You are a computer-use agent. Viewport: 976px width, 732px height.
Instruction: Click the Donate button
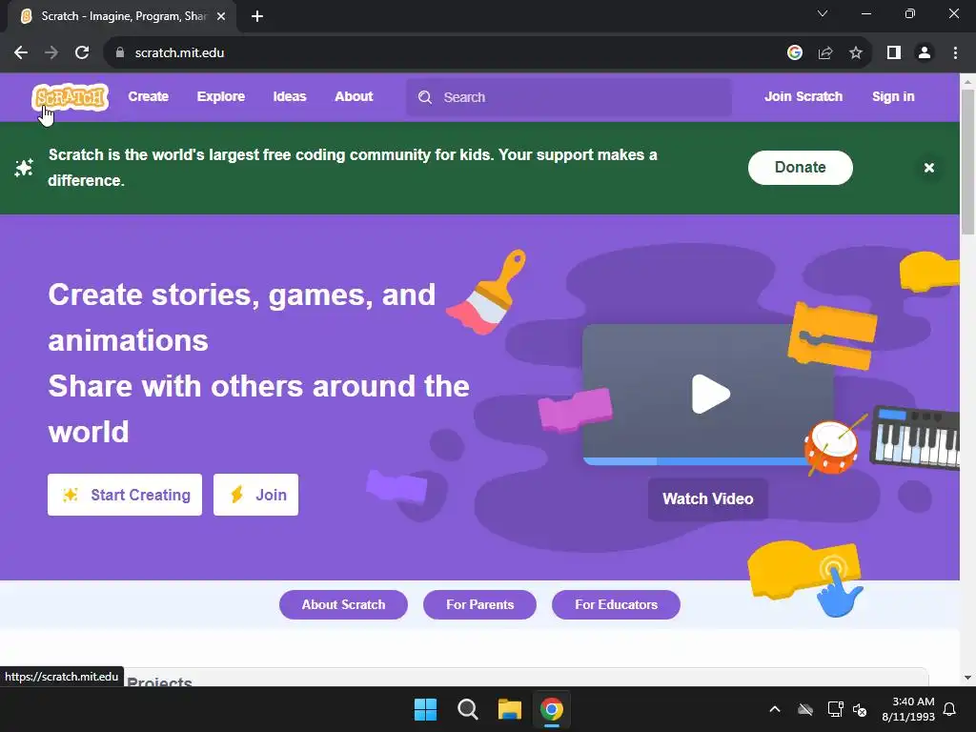(x=801, y=168)
